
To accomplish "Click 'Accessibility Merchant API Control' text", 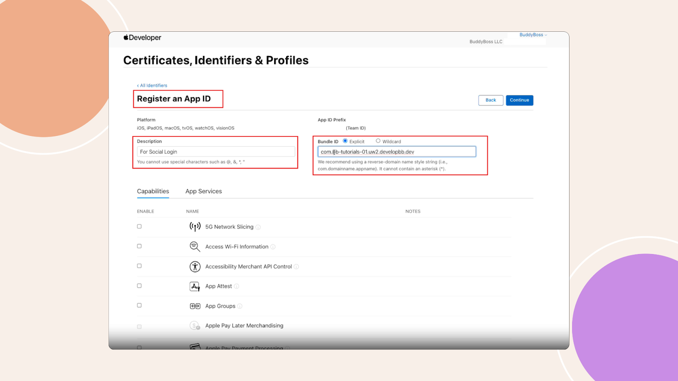I will click(x=249, y=267).
